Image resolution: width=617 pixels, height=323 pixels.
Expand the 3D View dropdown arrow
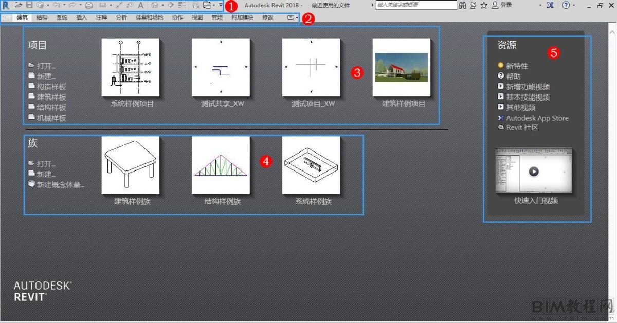coord(162,5)
